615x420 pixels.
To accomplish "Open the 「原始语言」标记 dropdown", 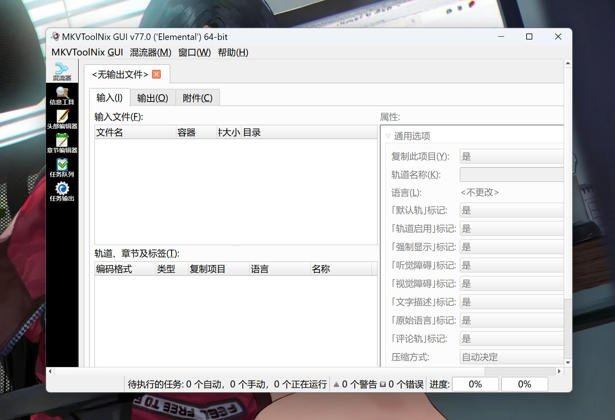I will tap(512, 320).
